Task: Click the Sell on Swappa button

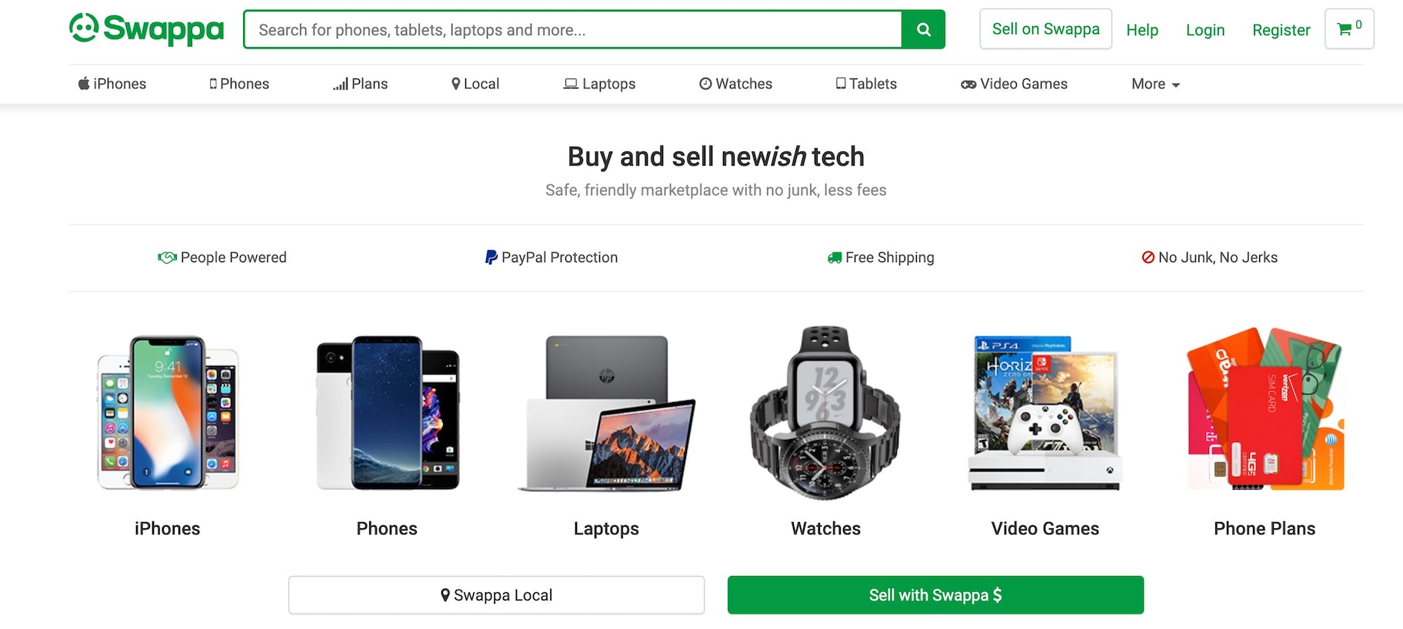Action: 1045,29
